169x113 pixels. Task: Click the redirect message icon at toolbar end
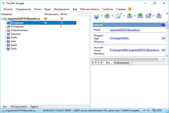(159, 16)
